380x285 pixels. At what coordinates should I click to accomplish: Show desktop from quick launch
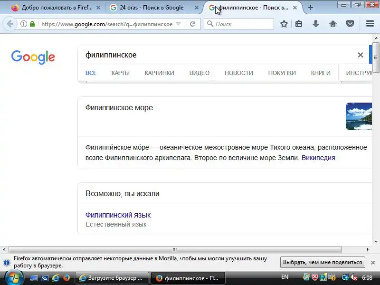[34, 278]
